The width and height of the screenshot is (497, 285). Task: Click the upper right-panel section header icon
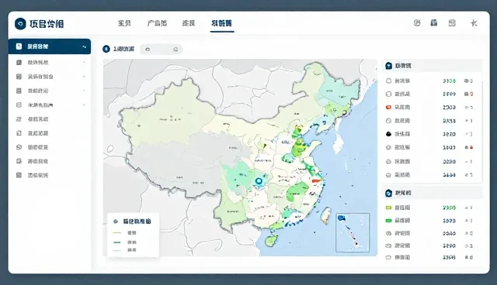pos(388,66)
